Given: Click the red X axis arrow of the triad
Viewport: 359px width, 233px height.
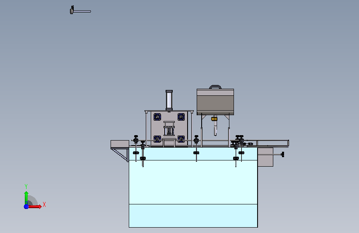Looking at the screenshot, I should tap(35, 206).
